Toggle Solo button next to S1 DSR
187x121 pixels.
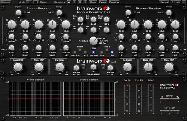point(103,68)
